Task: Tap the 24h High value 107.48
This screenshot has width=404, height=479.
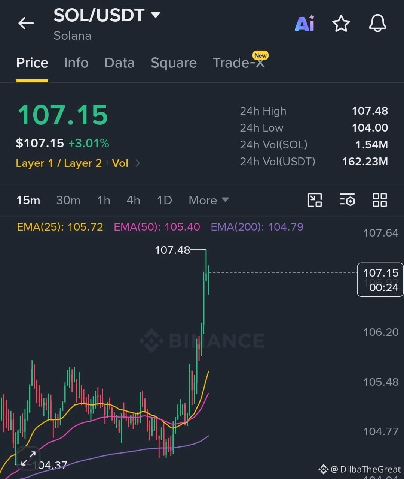Action: [x=370, y=111]
